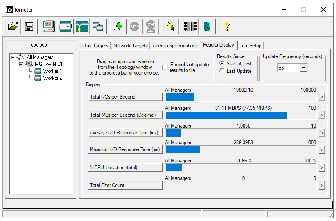Image resolution: width=336 pixels, height=221 pixels.
Task: Open the Test Setup tab
Action: pos(250,46)
